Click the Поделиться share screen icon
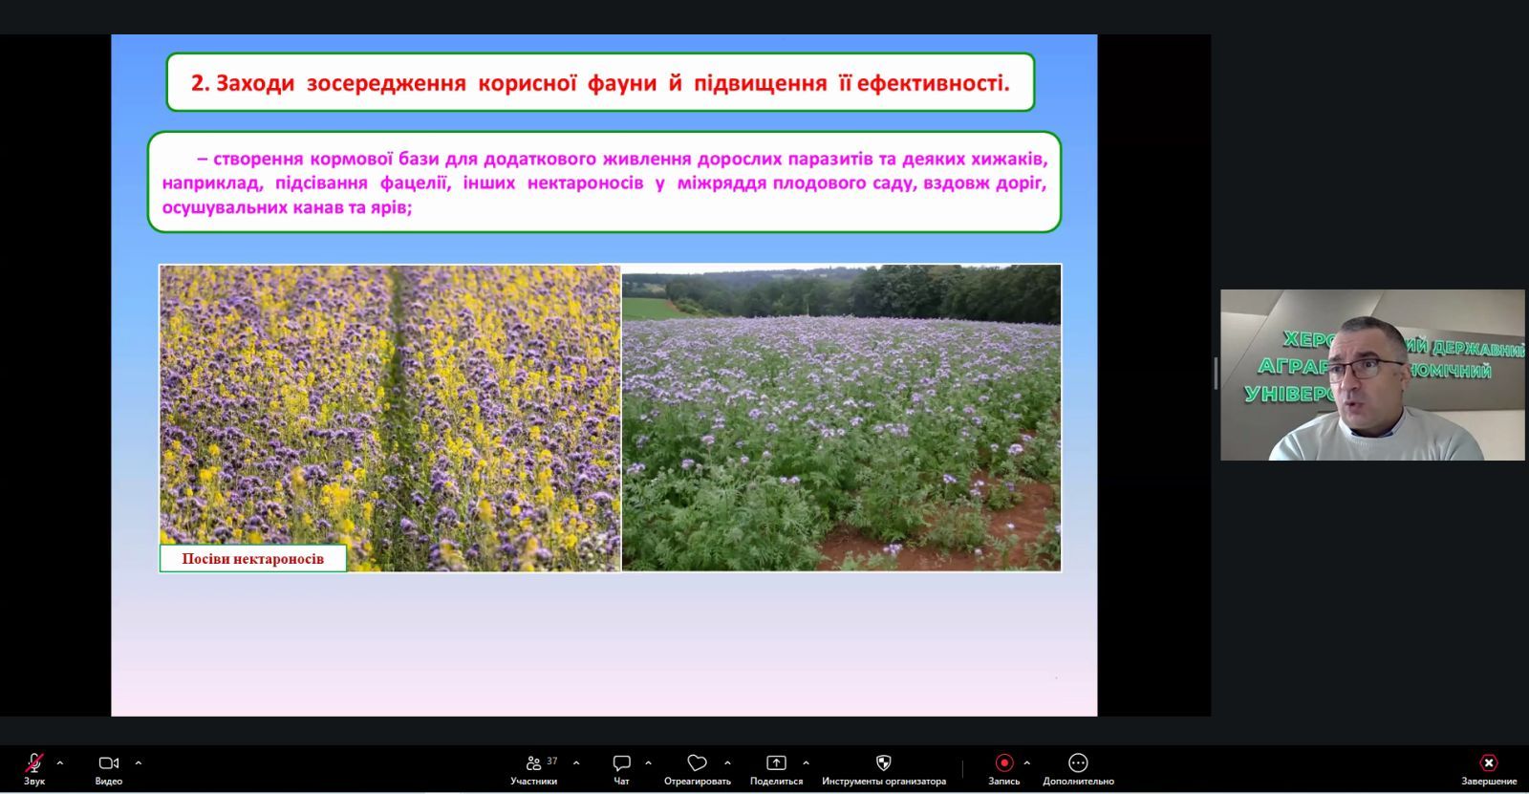 pyautogui.click(x=776, y=763)
